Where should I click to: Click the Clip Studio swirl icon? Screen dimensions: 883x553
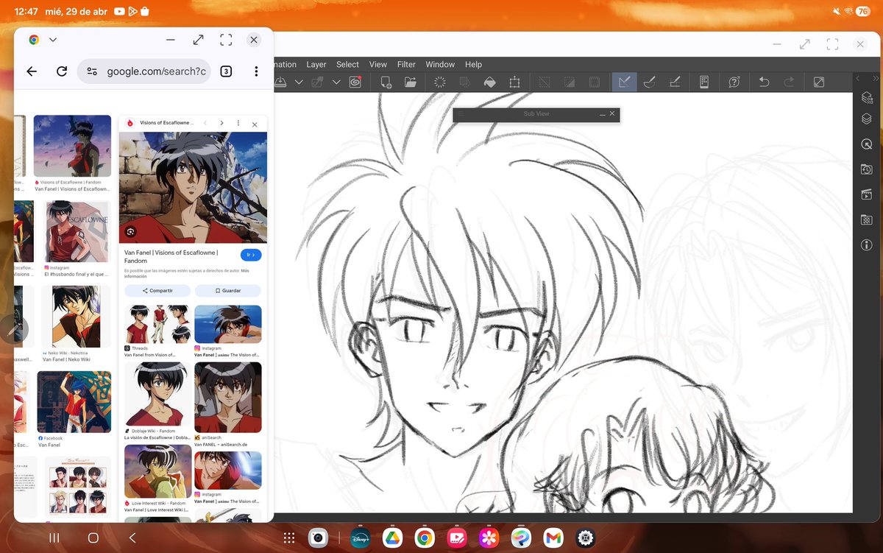(355, 82)
